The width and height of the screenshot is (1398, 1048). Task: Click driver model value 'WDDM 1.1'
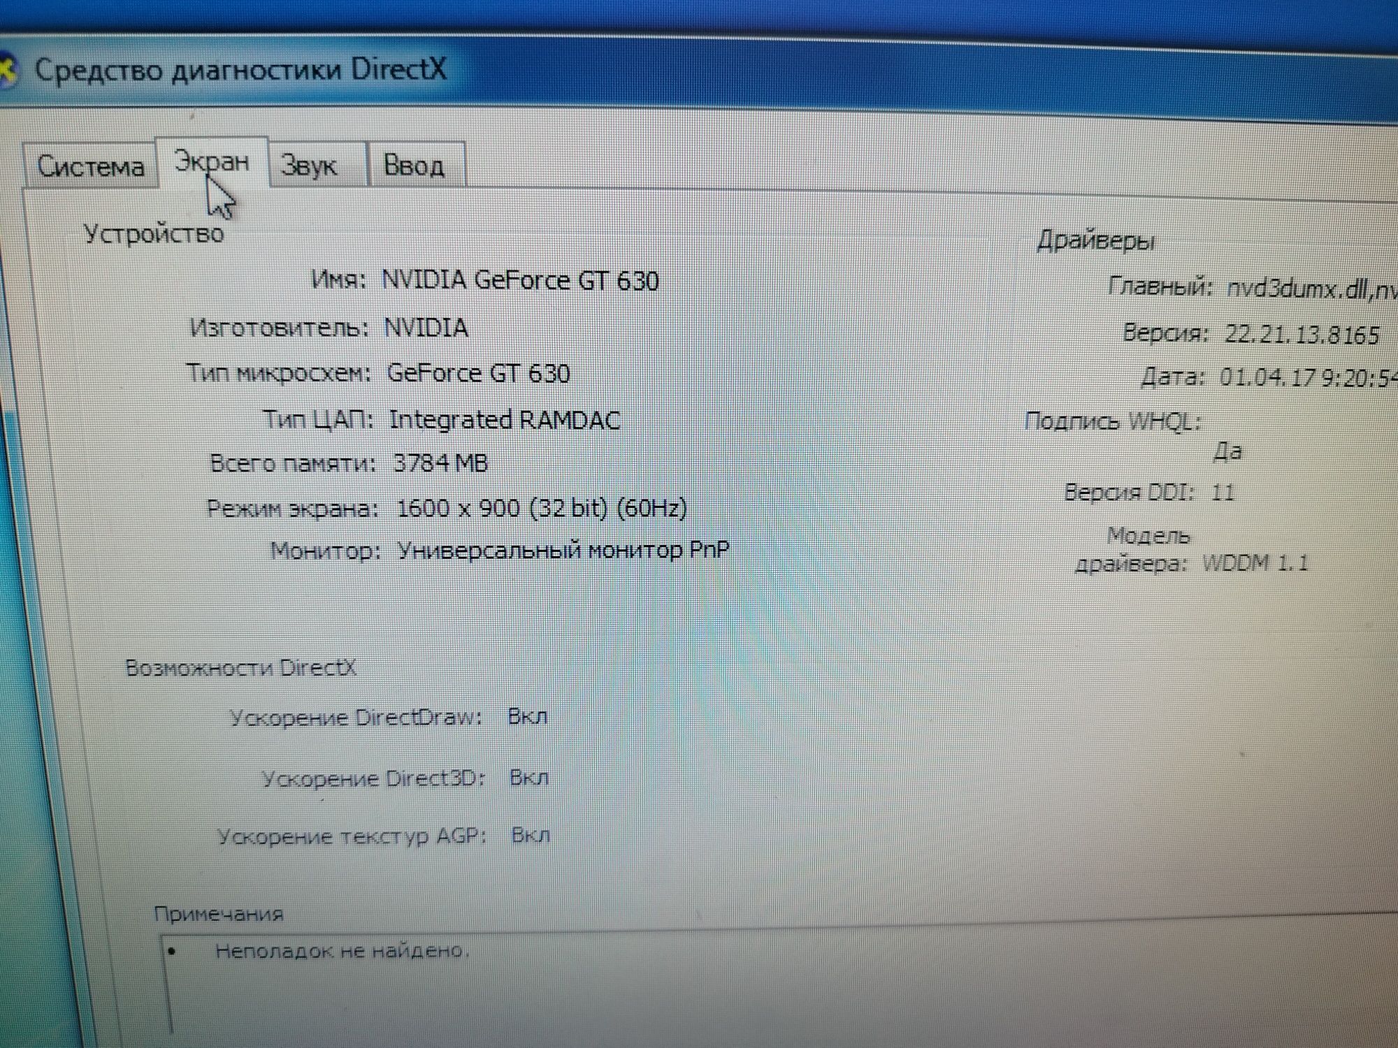1255,563
